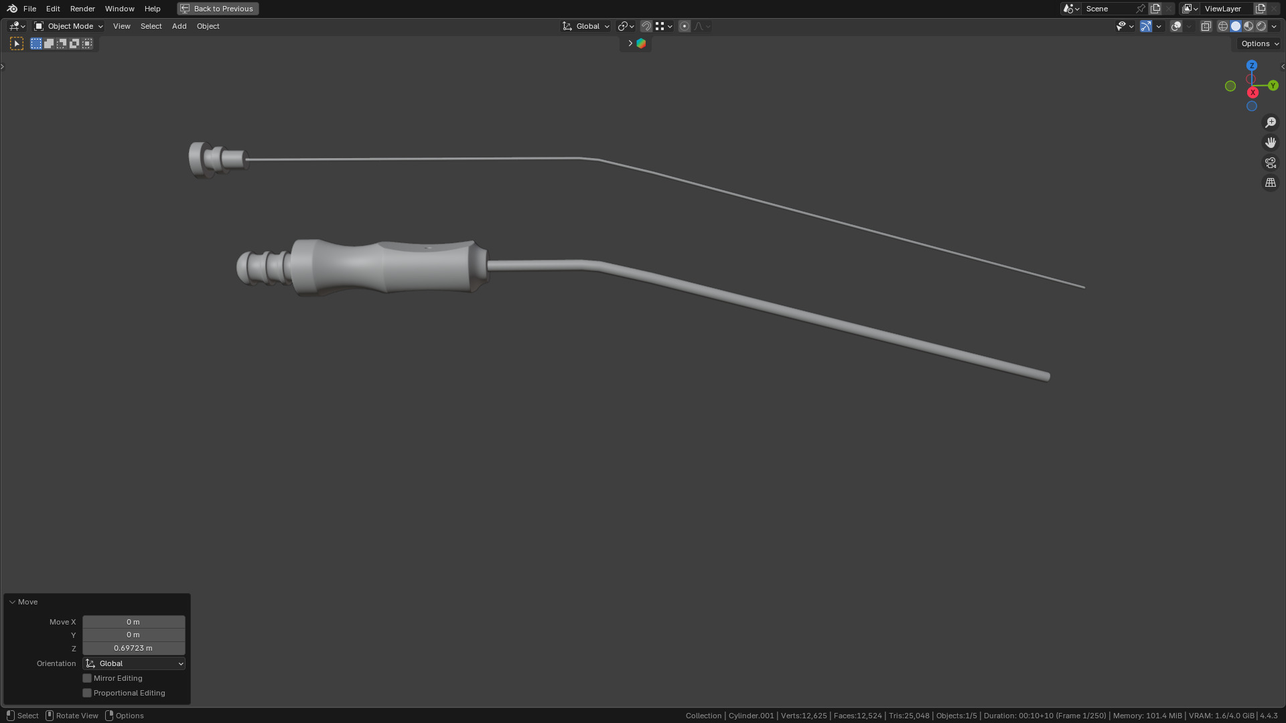Create new scene with copy icon
This screenshot has width=1286, height=723.
(1155, 9)
